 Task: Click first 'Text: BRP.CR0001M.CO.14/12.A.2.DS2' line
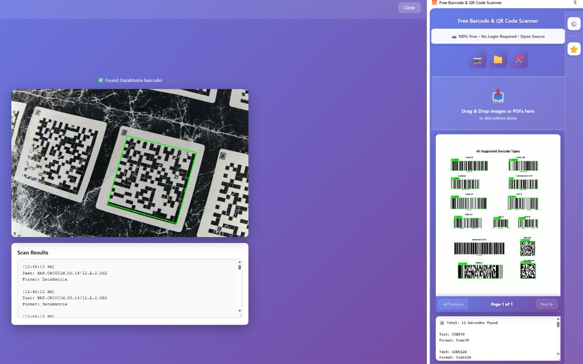tap(65, 273)
